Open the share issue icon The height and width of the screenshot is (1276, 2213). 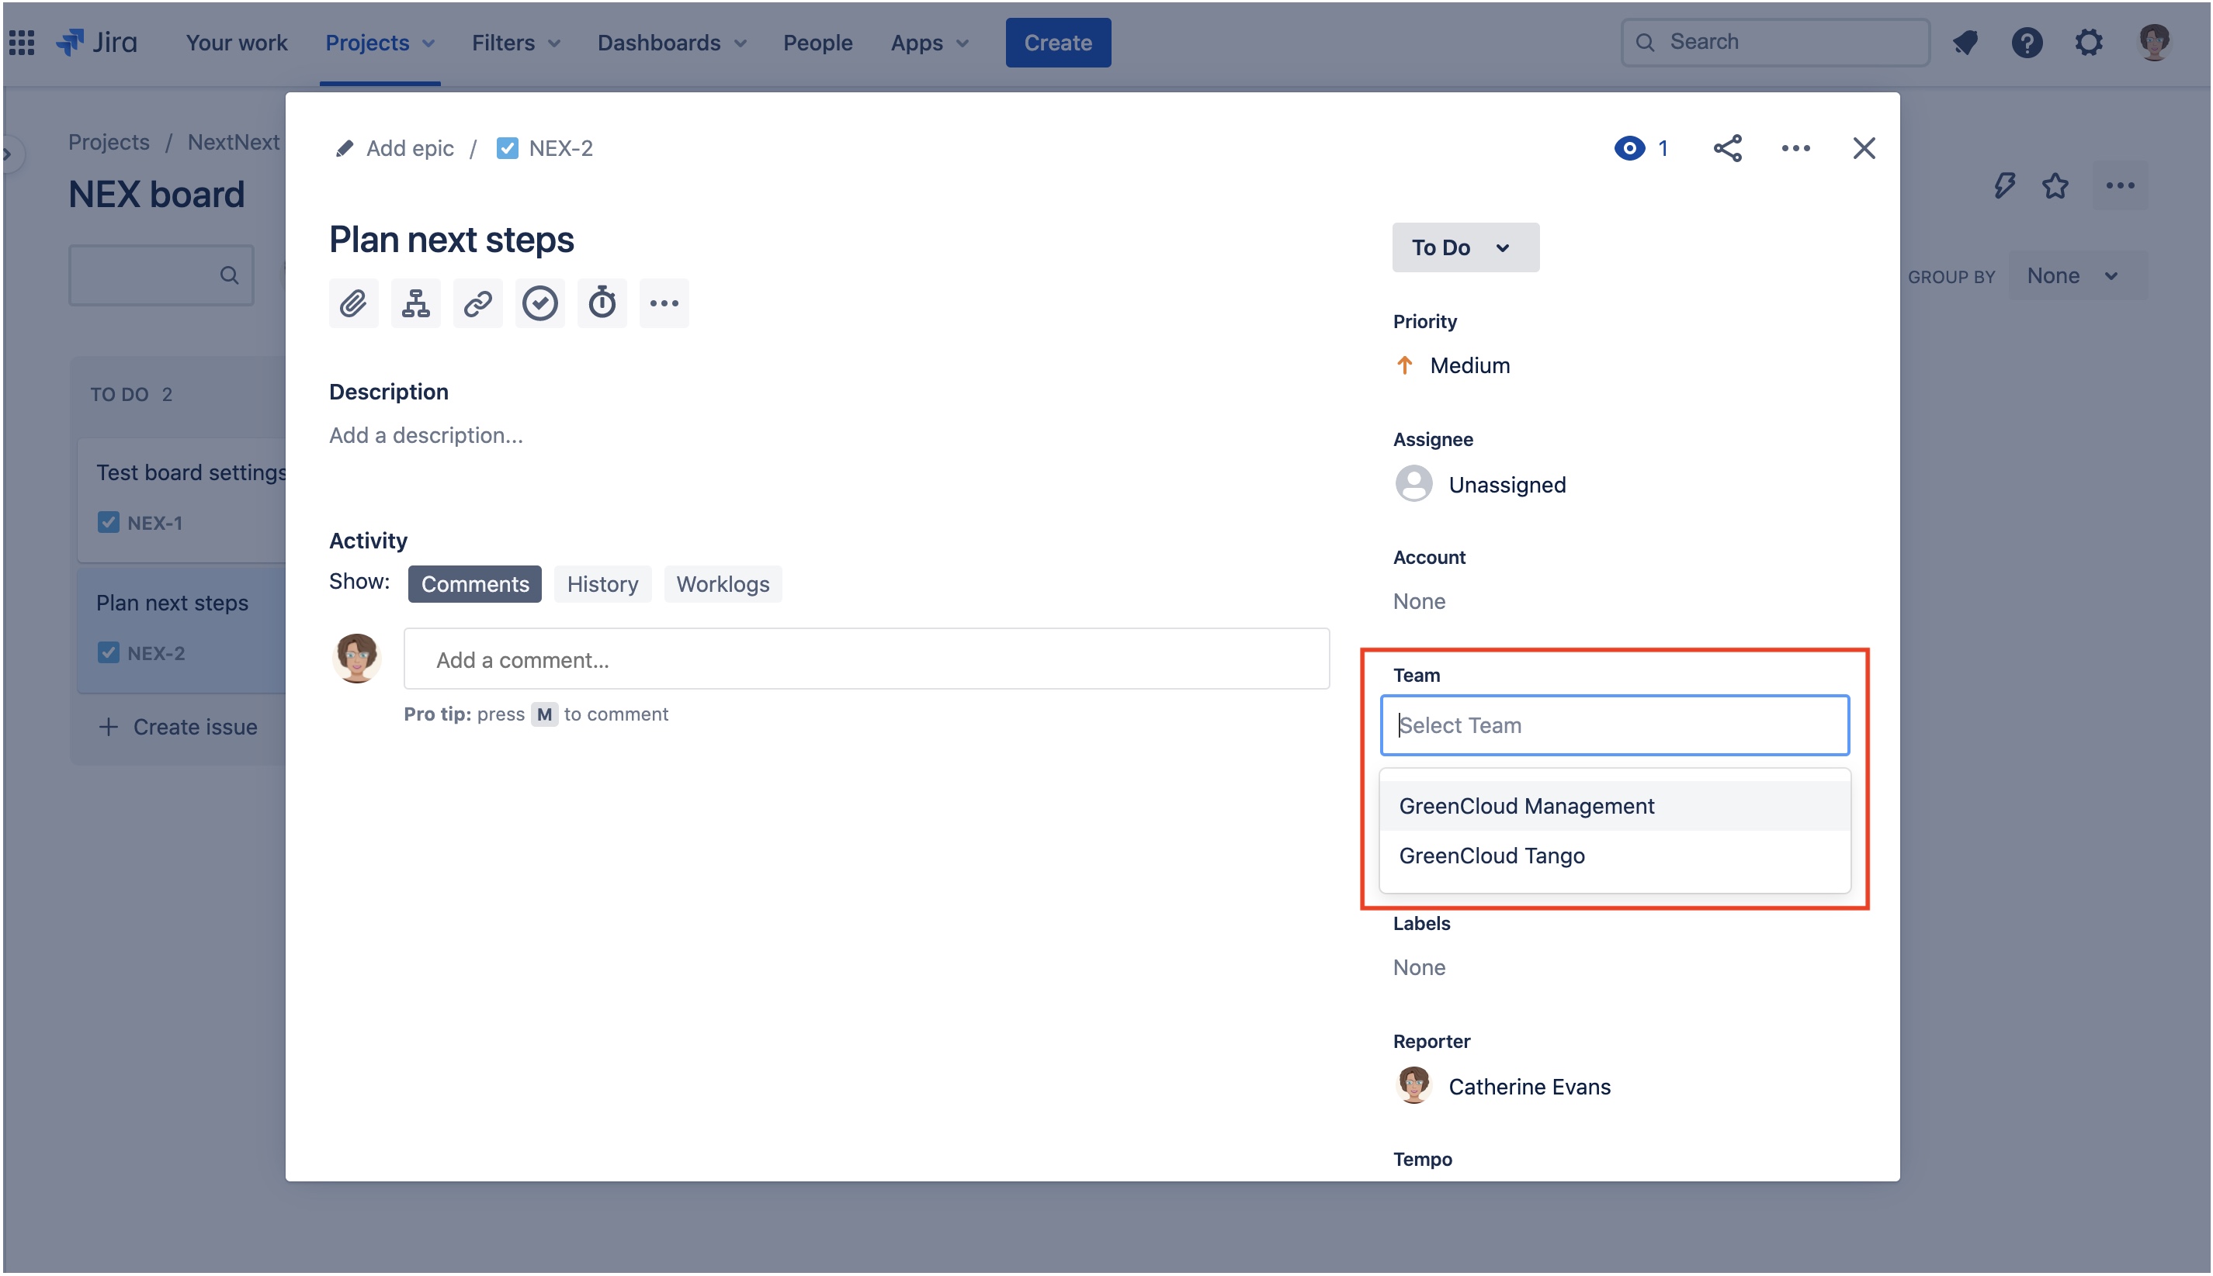tap(1727, 148)
